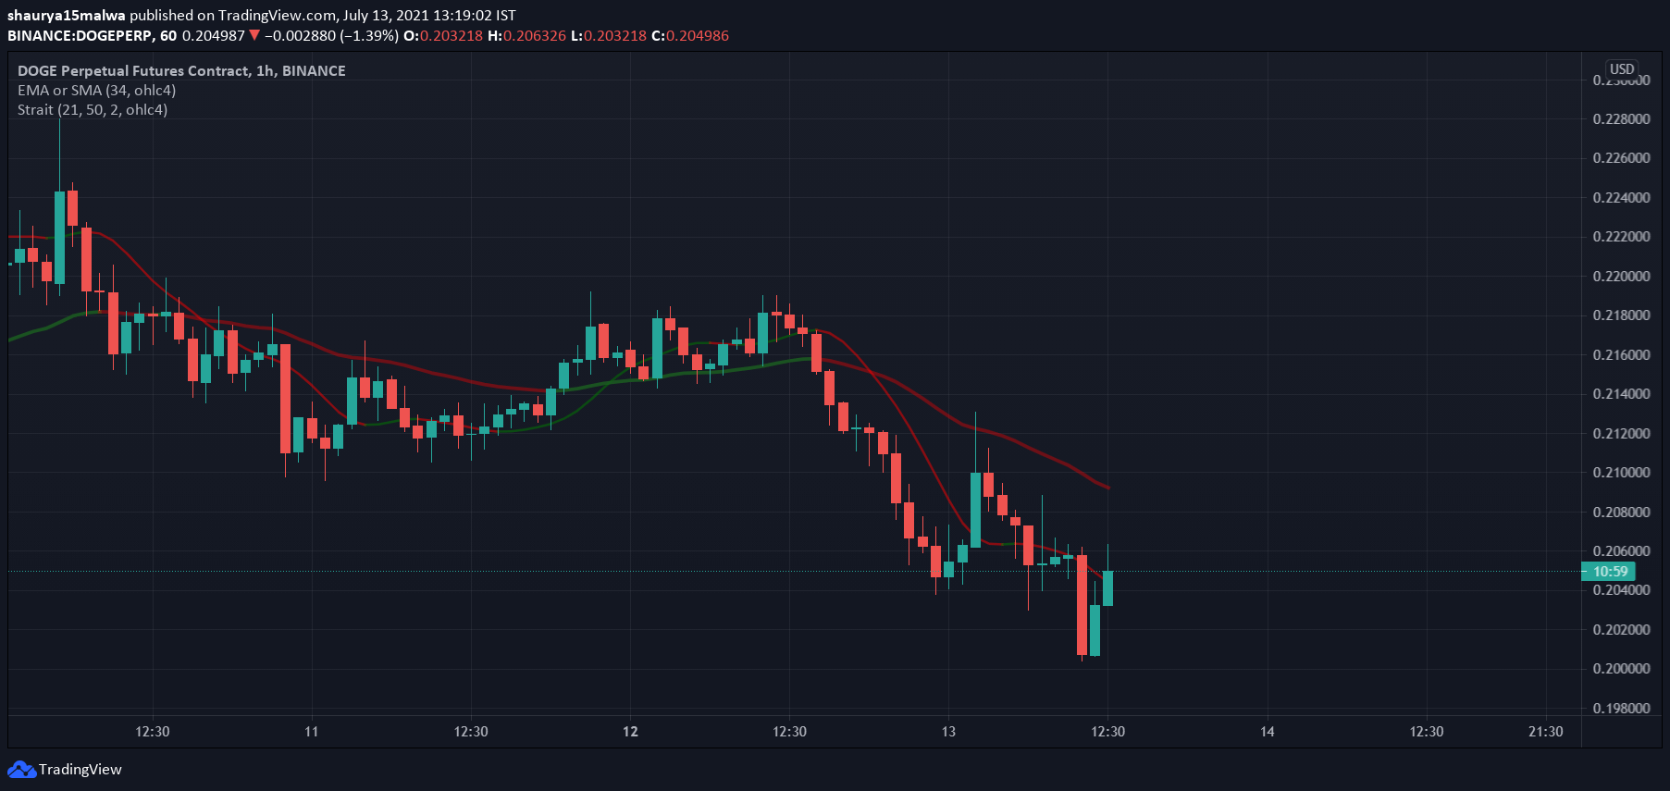Click the 0.228000 price axis label
1670x791 pixels.
1621,118
